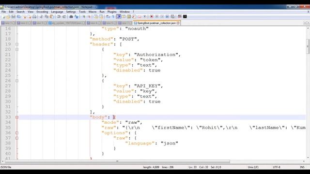The height and width of the screenshot is (174, 310).
Task: Collapse the "header" fold on line 19
Action: (17, 44)
